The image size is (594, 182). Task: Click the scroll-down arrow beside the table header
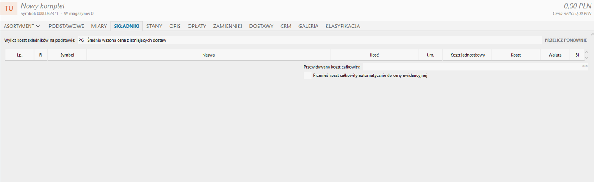[586, 58]
